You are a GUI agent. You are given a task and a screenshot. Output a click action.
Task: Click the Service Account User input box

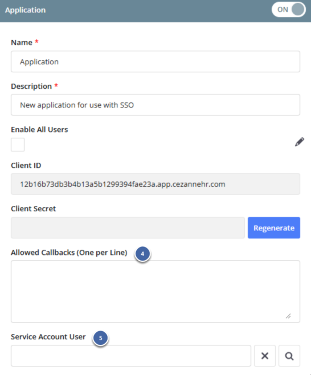(x=131, y=356)
